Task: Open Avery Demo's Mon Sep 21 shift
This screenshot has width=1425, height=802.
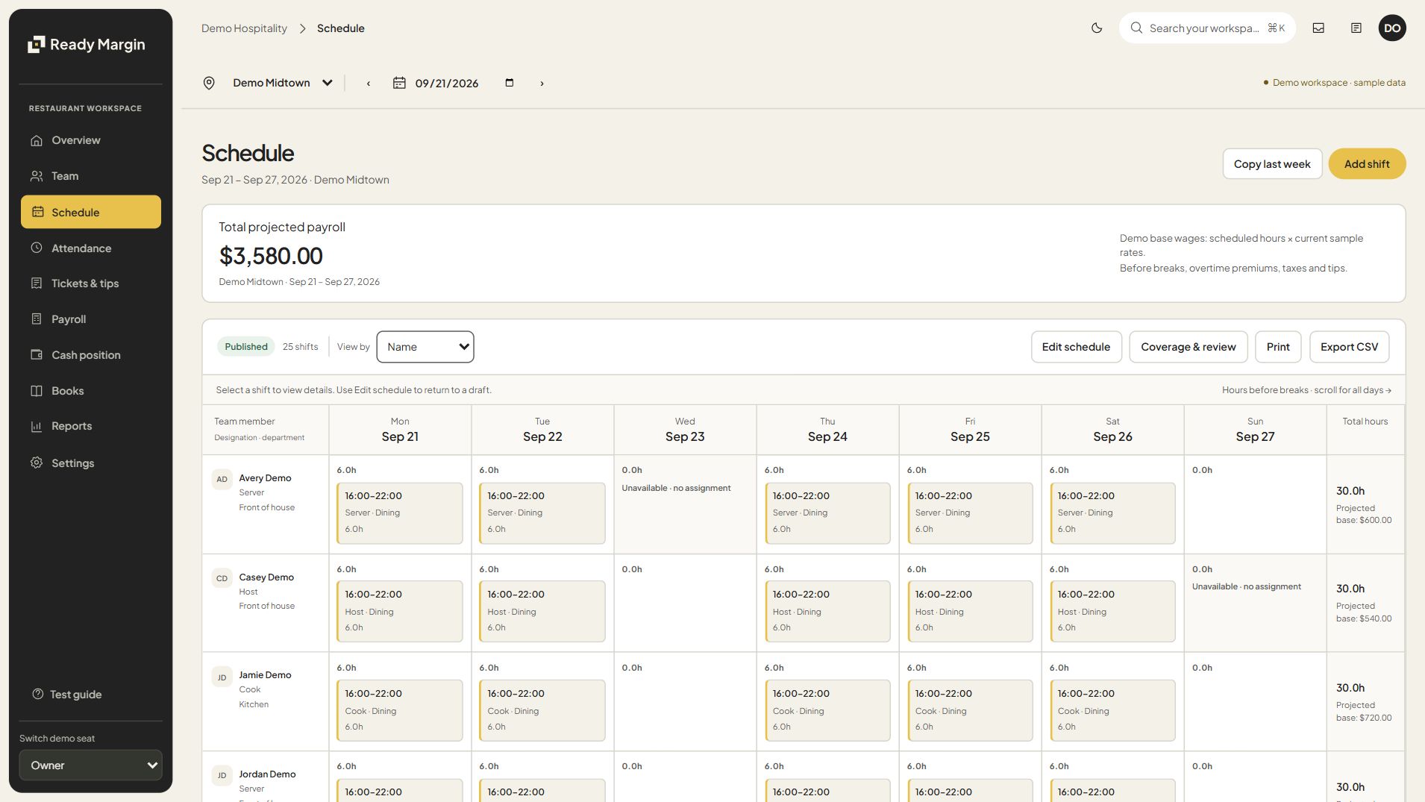Action: point(399,513)
